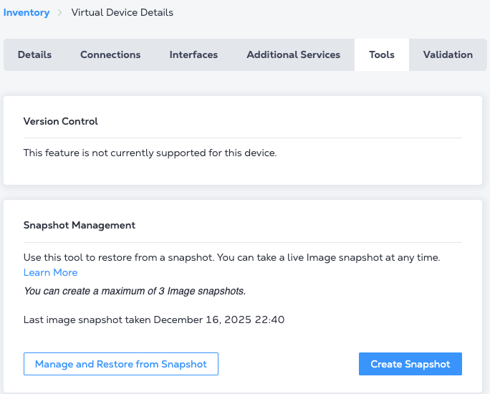This screenshot has width=490, height=394.
Task: Click the feature not currently supported message
Action: click(x=150, y=153)
